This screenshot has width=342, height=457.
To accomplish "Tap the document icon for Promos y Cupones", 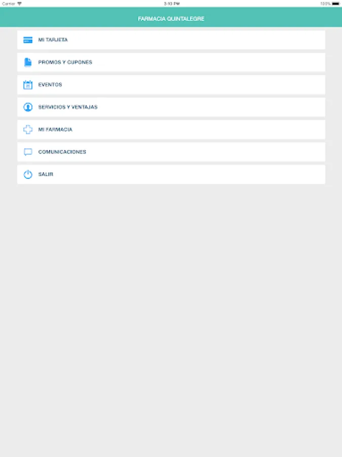I will [28, 62].
